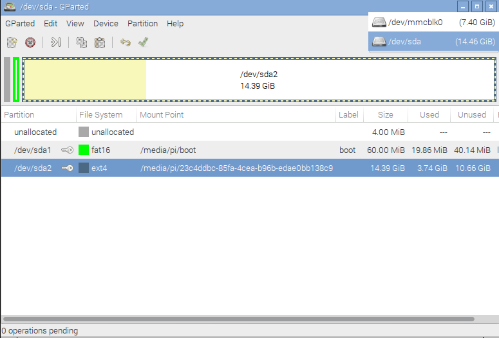
Task: Click the green fat16 color swatch
Action: click(x=84, y=150)
